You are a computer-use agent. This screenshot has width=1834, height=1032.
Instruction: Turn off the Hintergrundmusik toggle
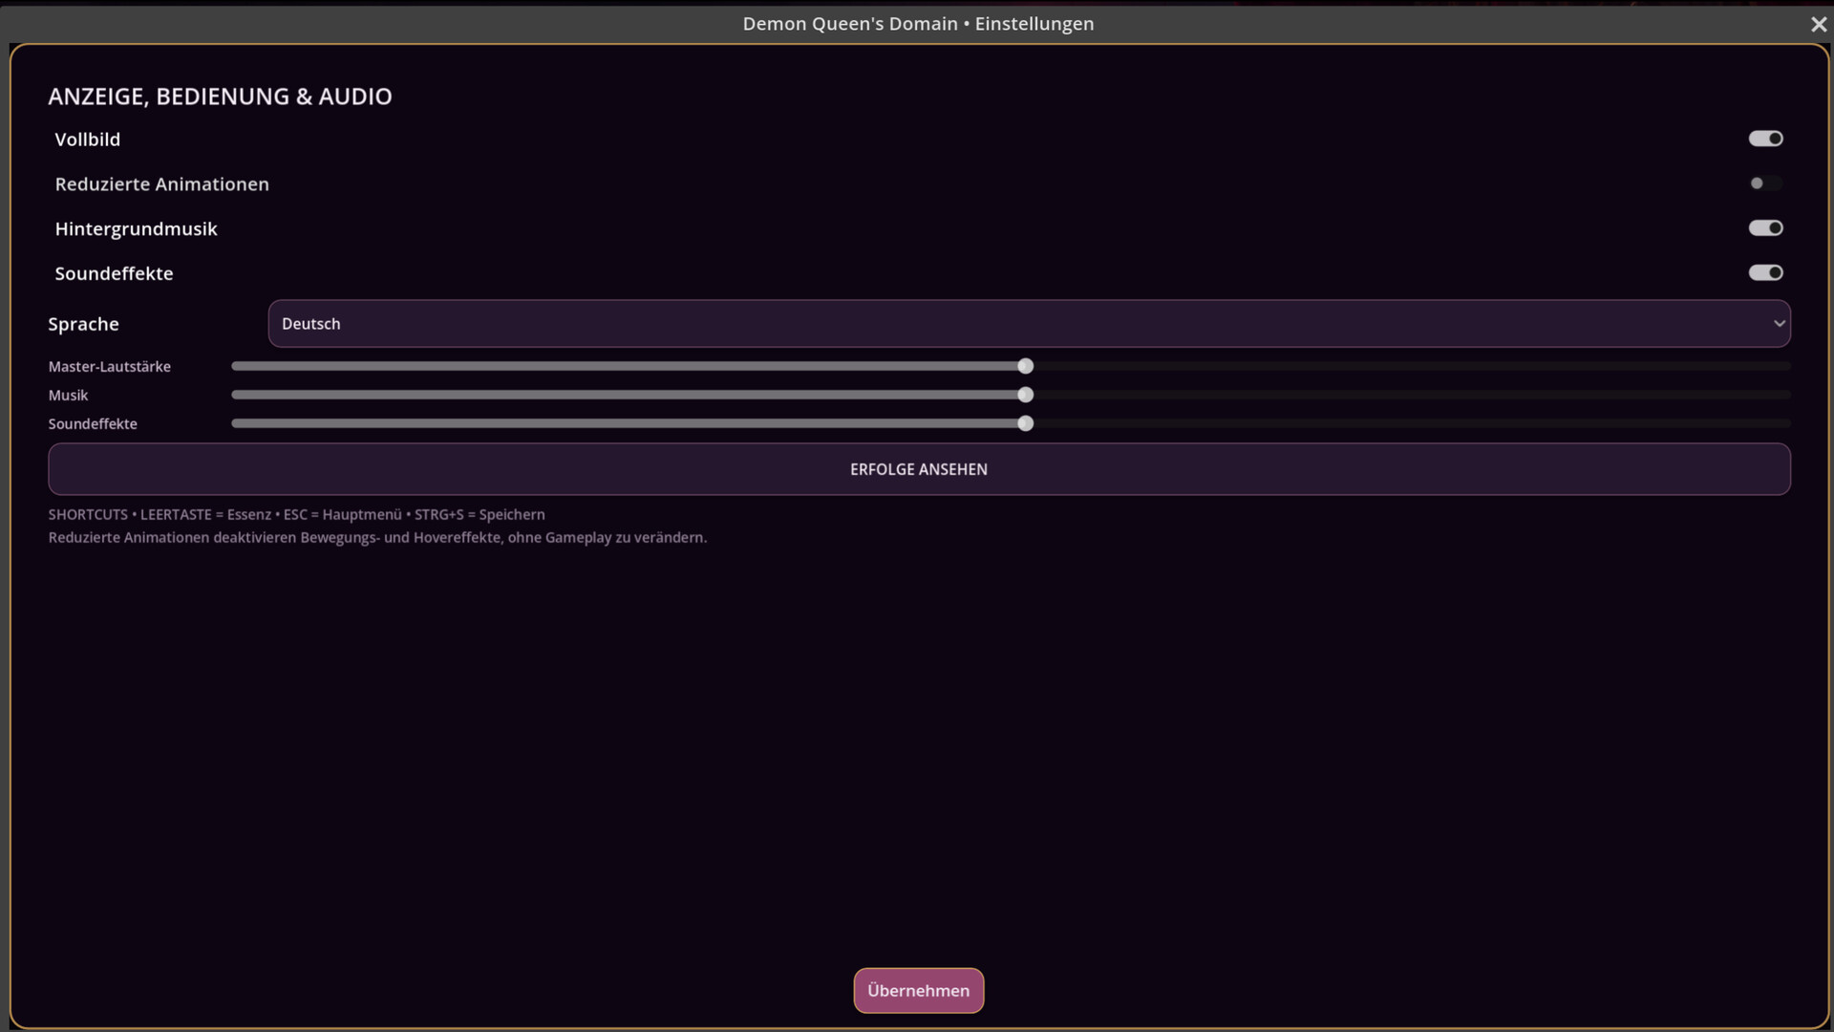point(1765,228)
